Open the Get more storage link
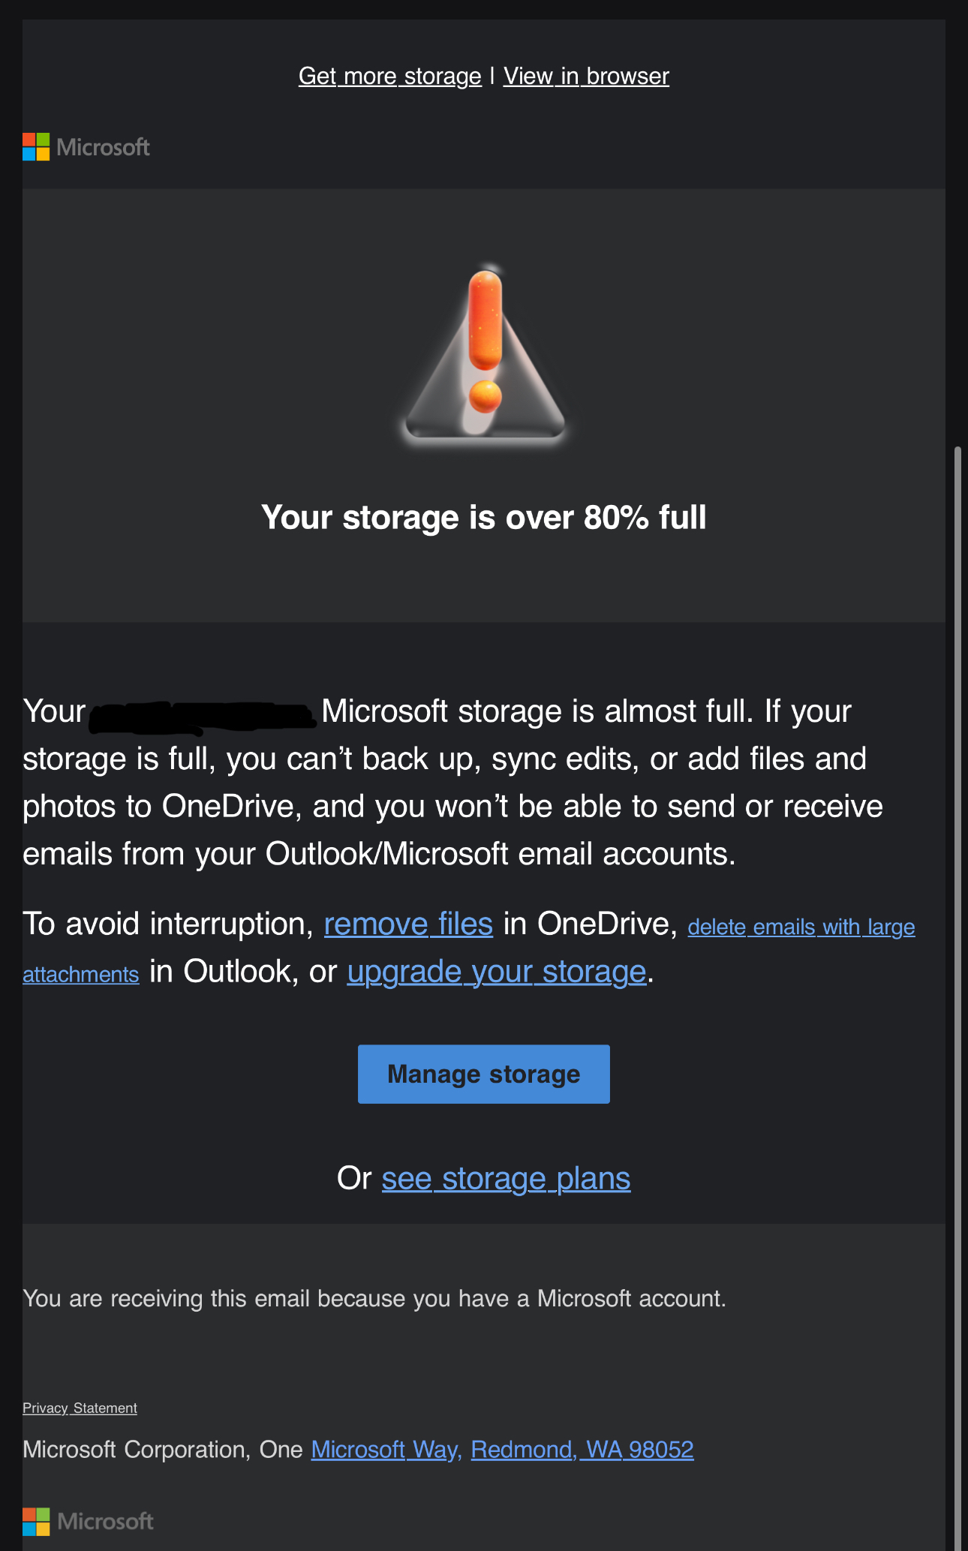 pyautogui.click(x=389, y=77)
